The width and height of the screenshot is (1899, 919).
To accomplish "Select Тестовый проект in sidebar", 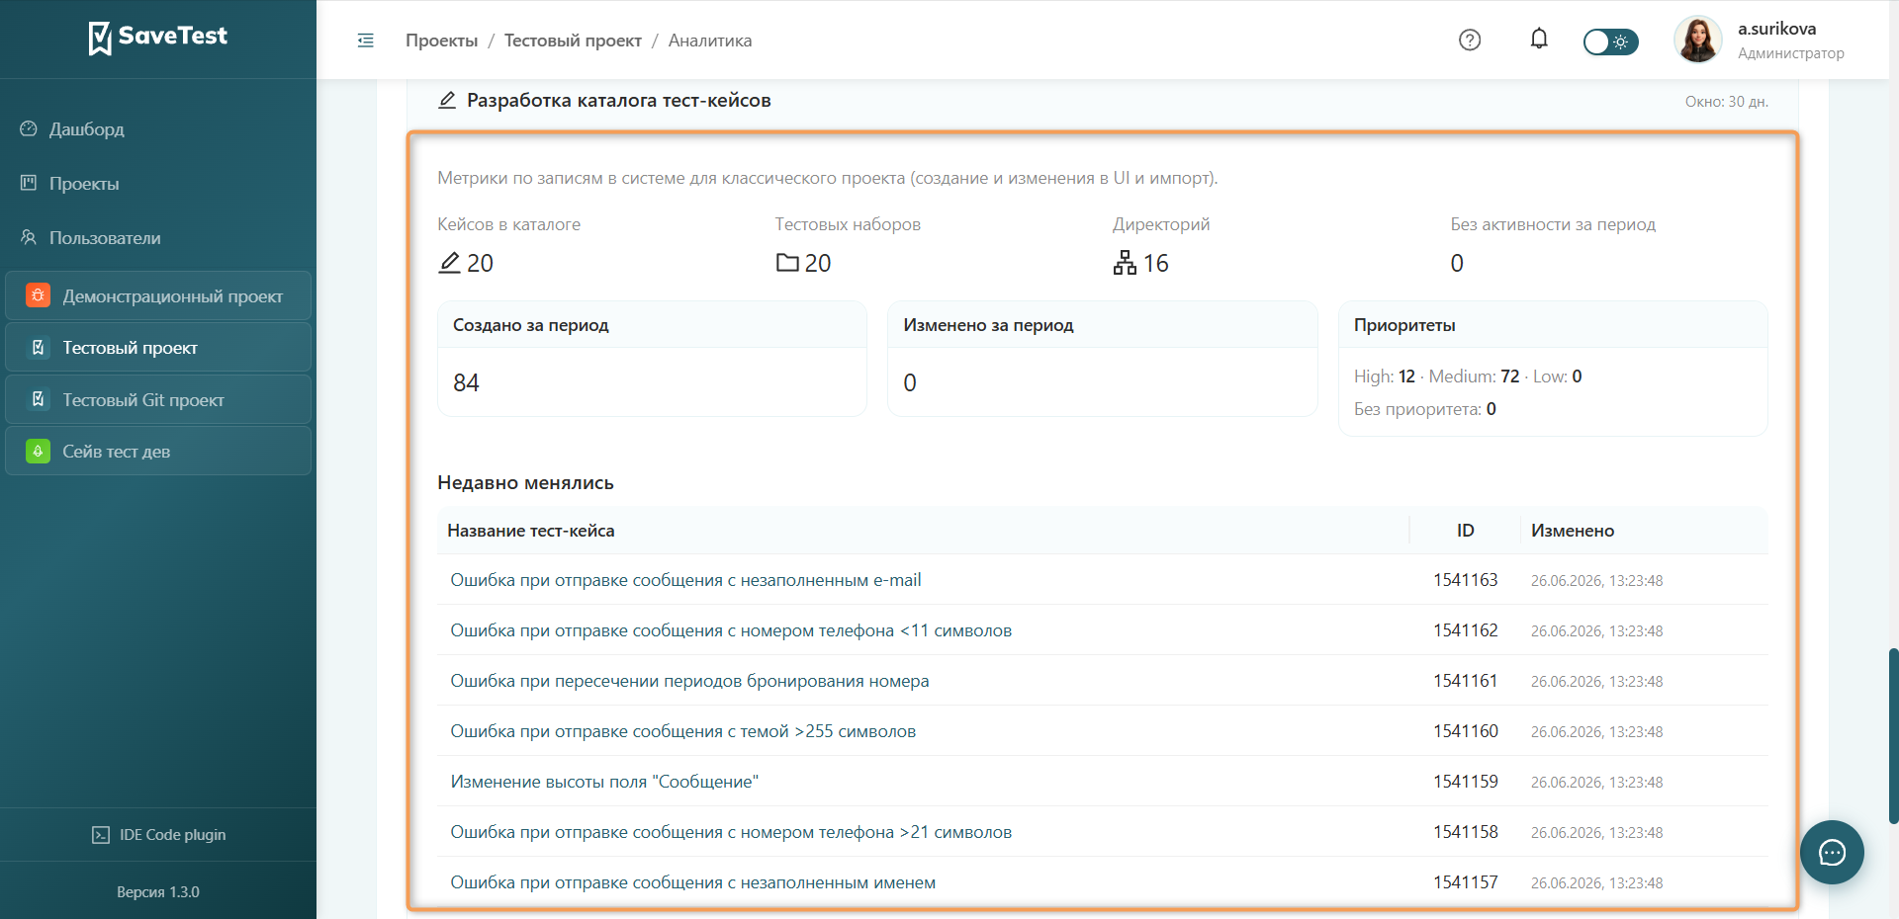I will (x=158, y=348).
